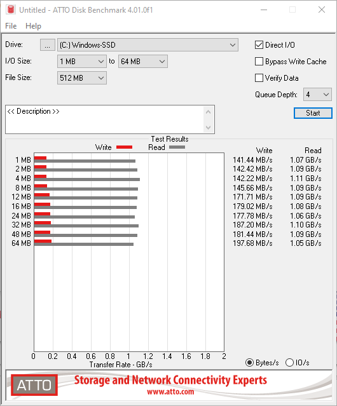The image size is (337, 406).
Task: Enable the Verify Data checkbox
Action: pos(259,78)
